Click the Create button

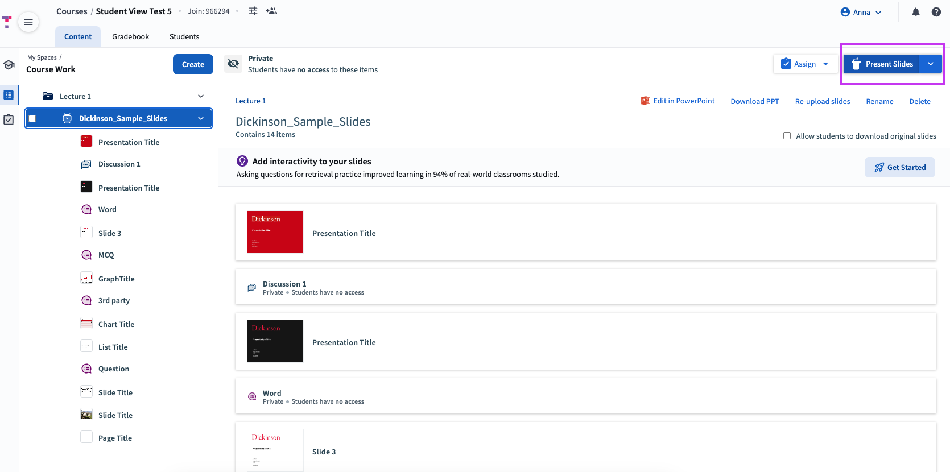(x=193, y=64)
